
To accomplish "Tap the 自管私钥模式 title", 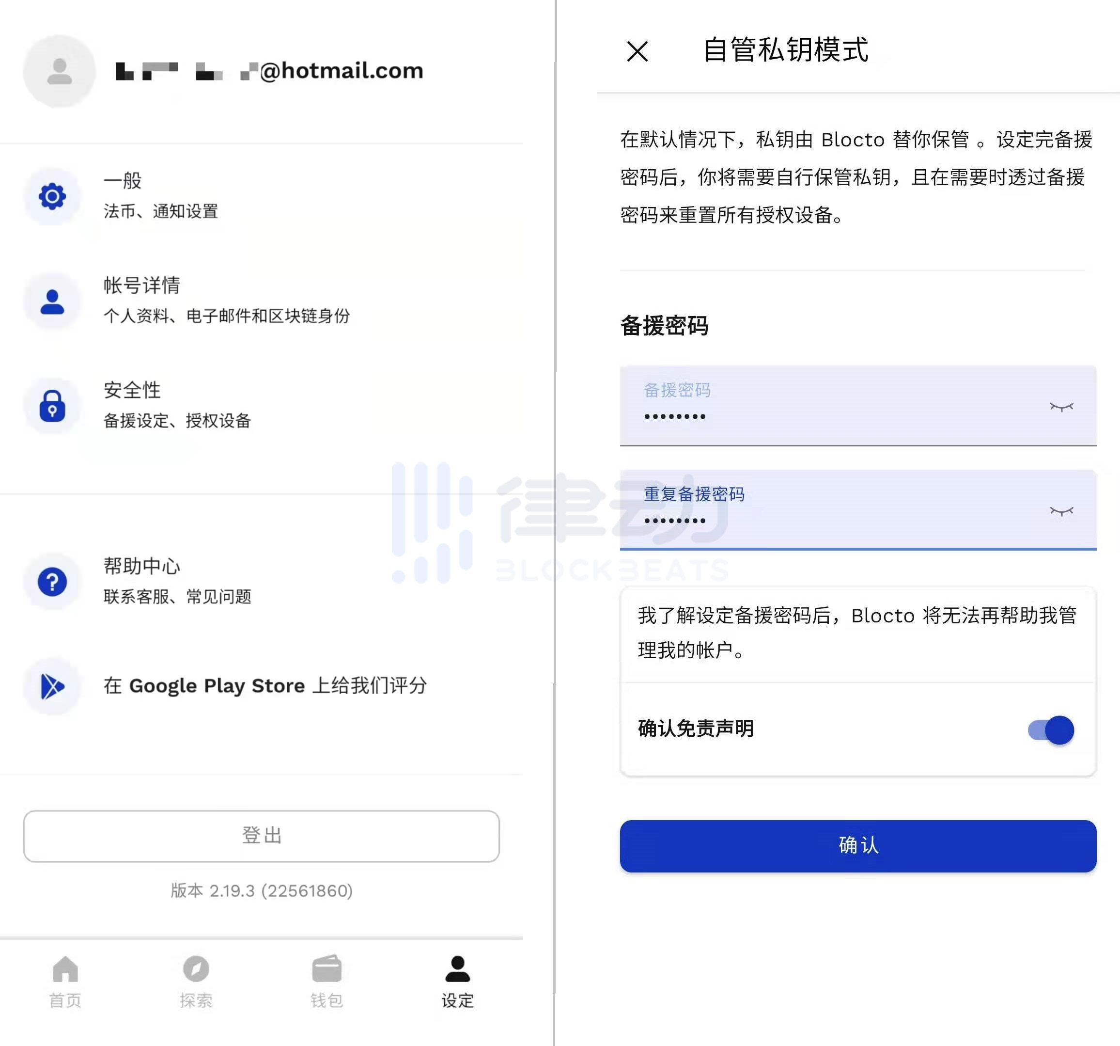I will 786,49.
